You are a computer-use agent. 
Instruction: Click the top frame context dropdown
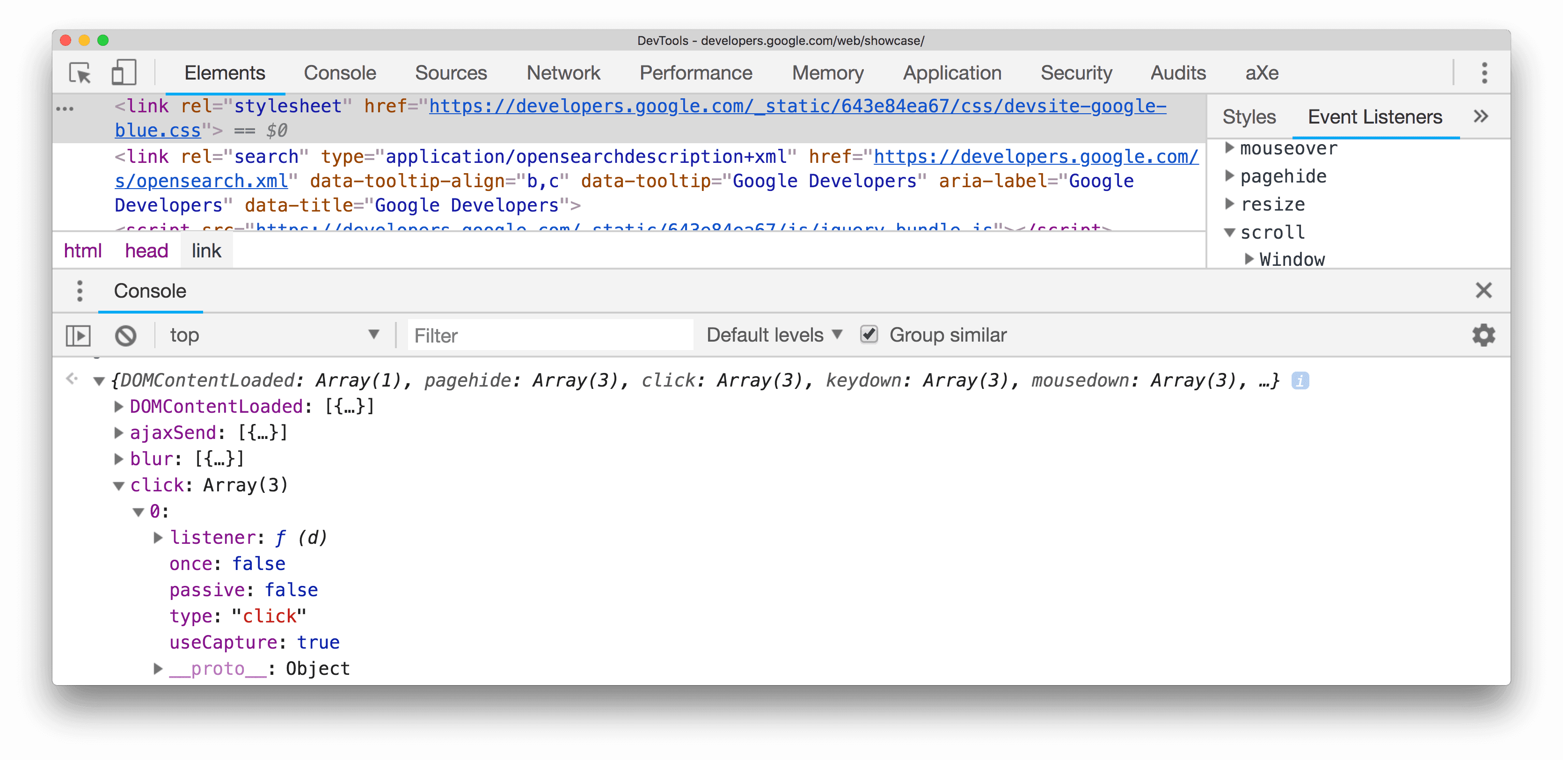(x=275, y=335)
